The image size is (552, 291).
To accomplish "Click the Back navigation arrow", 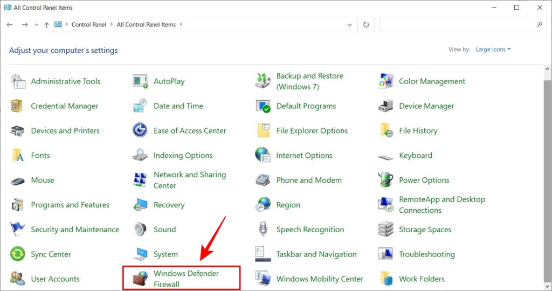I will point(10,25).
